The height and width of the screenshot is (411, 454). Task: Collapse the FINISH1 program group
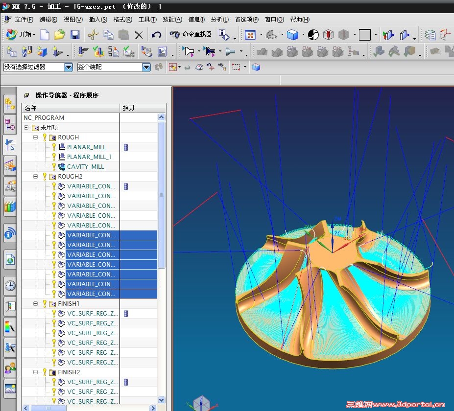[x=35, y=303]
